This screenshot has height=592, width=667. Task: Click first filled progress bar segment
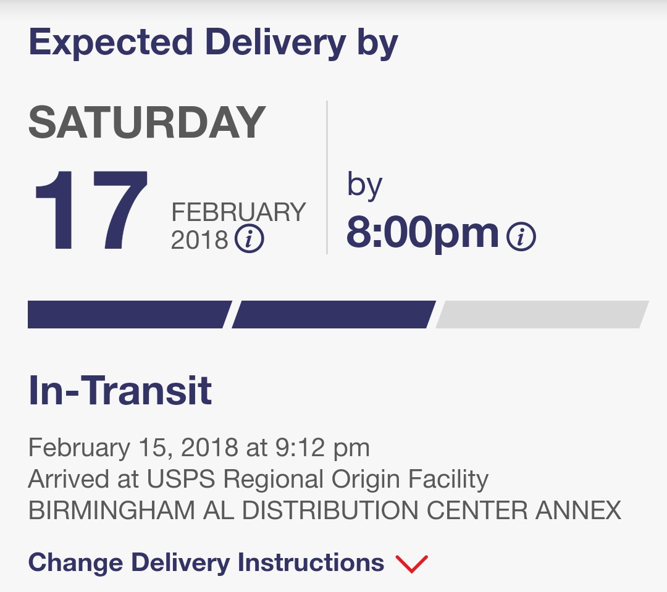128,315
